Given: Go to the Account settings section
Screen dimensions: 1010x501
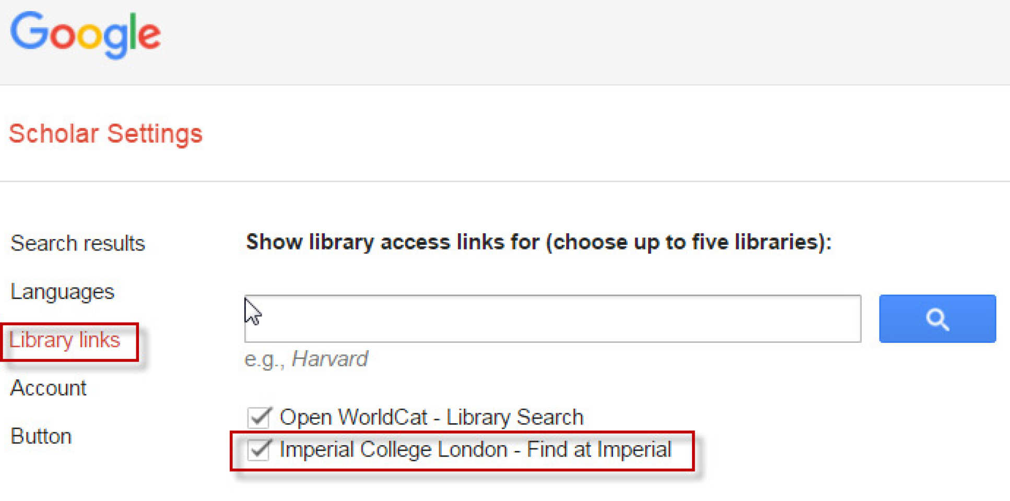Looking at the screenshot, I should [49, 388].
